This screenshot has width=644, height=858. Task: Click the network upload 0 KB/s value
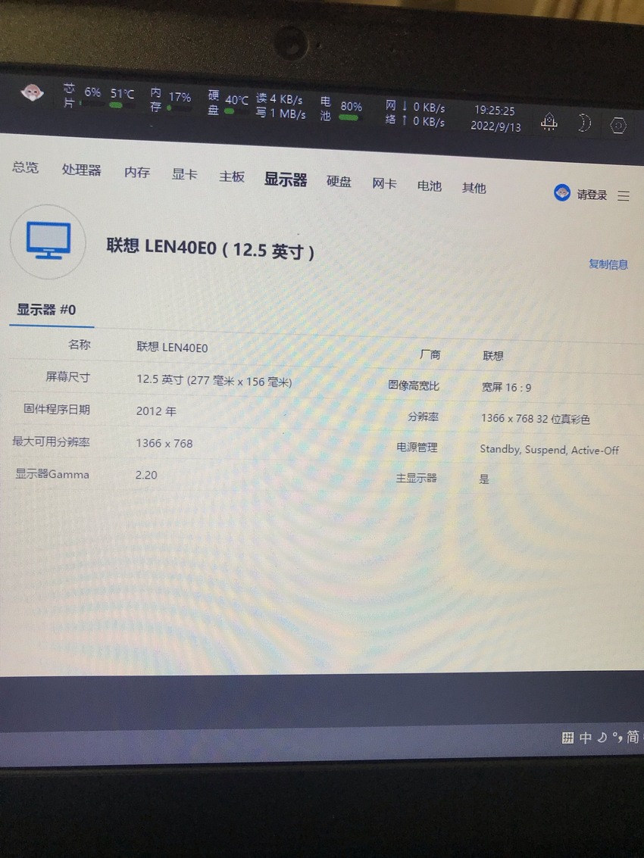pyautogui.click(x=429, y=121)
